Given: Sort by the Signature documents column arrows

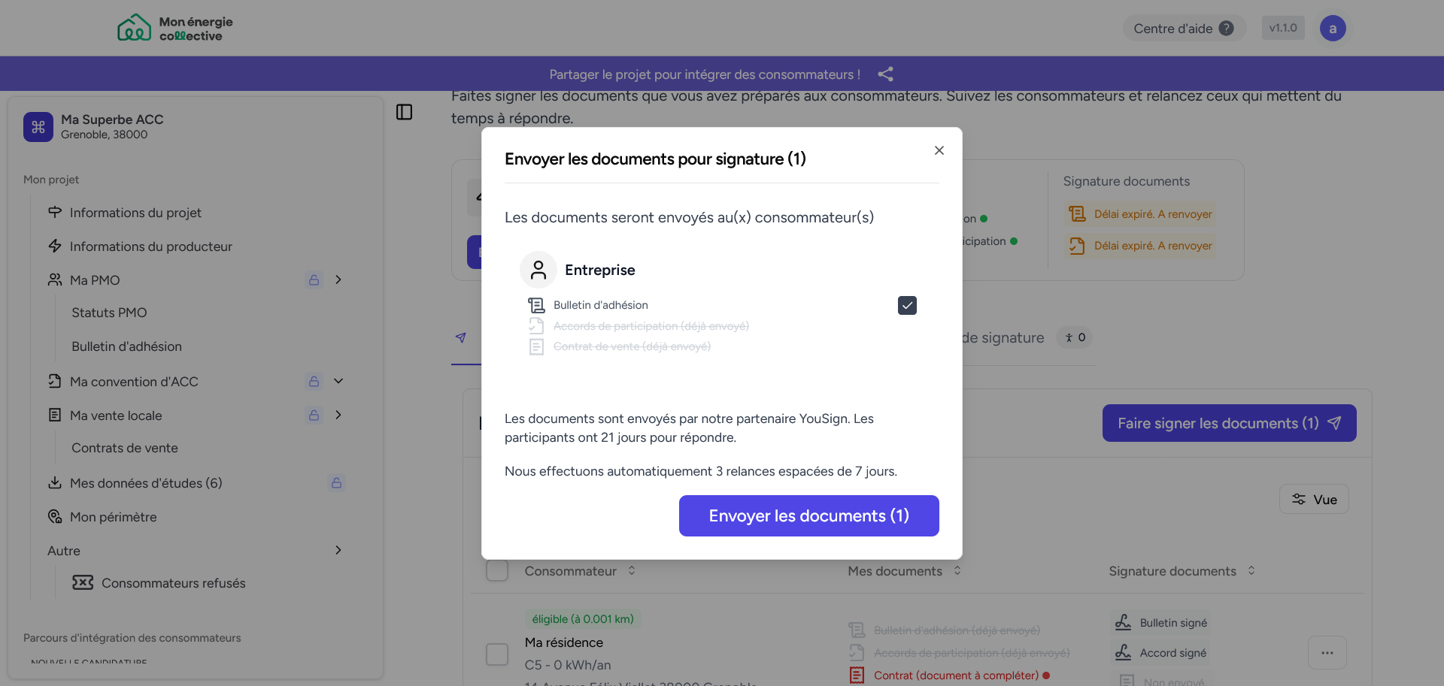Looking at the screenshot, I should click(x=1251, y=570).
